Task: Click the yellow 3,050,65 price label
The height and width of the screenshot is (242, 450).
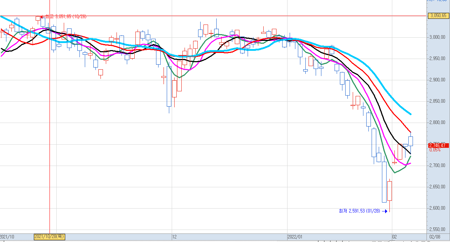Action: point(438,16)
